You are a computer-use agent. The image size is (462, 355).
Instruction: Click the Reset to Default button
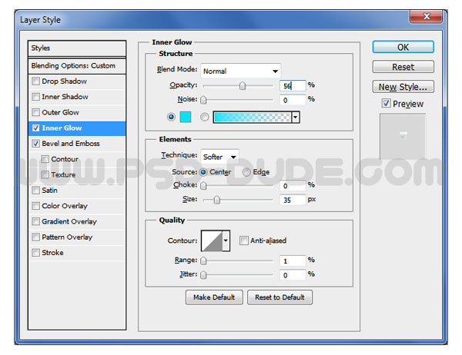point(280,297)
